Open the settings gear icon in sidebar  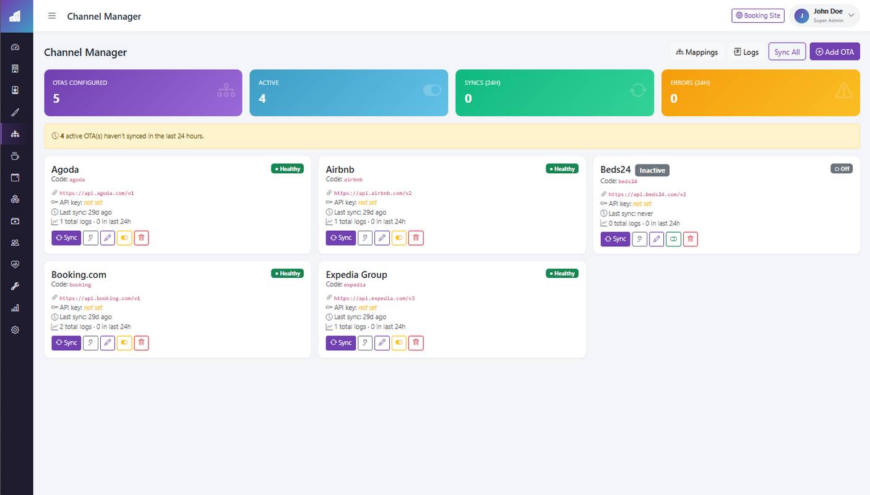pos(15,330)
